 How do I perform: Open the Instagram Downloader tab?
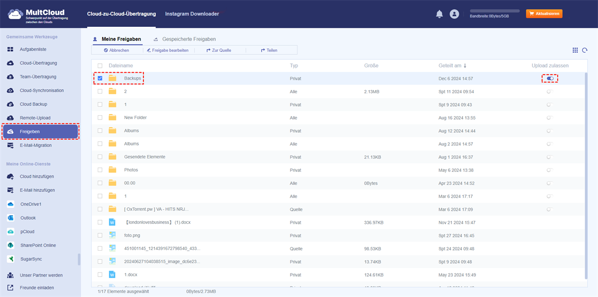[x=192, y=14]
